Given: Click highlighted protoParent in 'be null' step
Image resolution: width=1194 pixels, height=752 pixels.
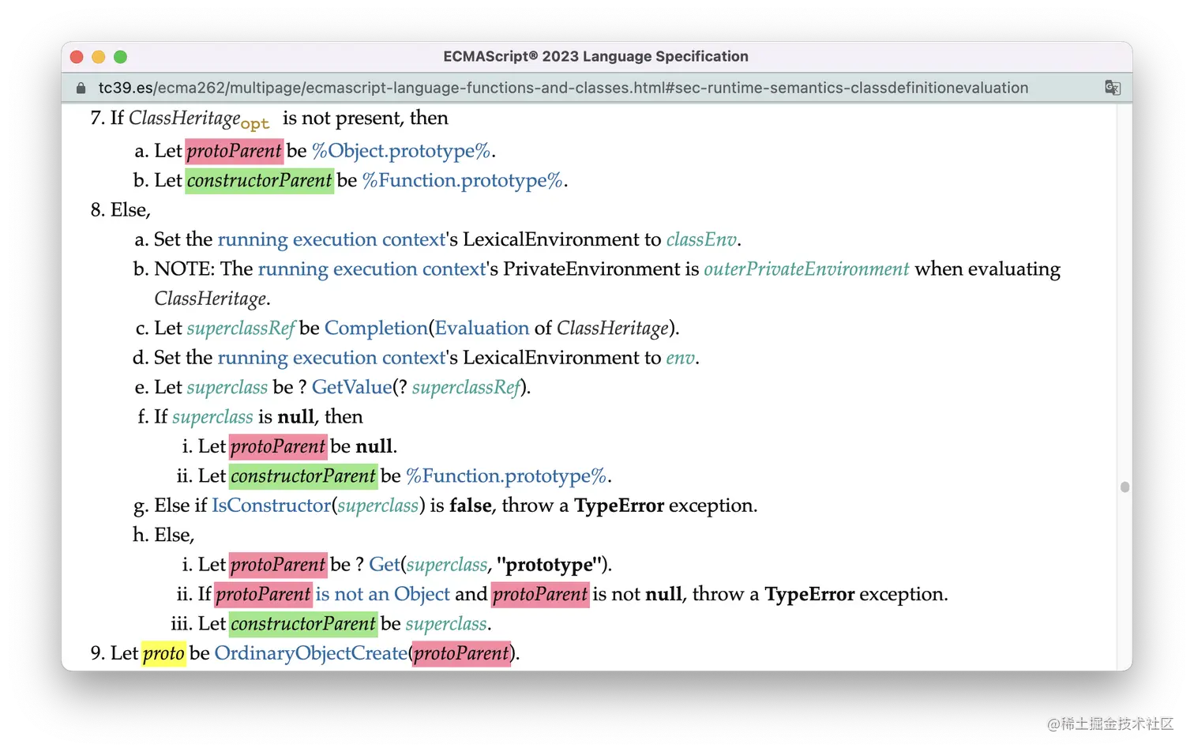Looking at the screenshot, I should pyautogui.click(x=278, y=447).
